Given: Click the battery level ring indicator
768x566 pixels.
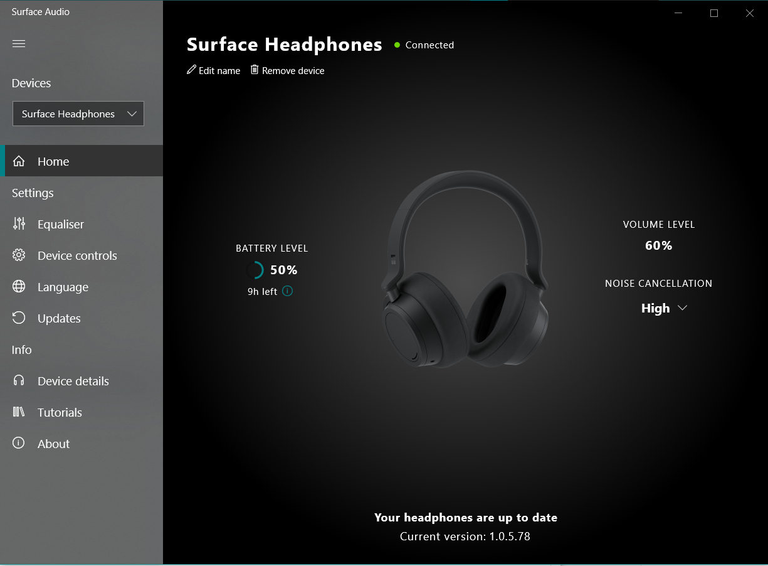Looking at the screenshot, I should click(255, 270).
